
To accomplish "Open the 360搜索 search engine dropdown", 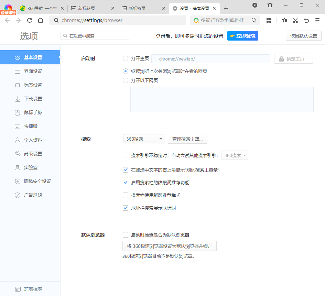I will click(x=143, y=139).
